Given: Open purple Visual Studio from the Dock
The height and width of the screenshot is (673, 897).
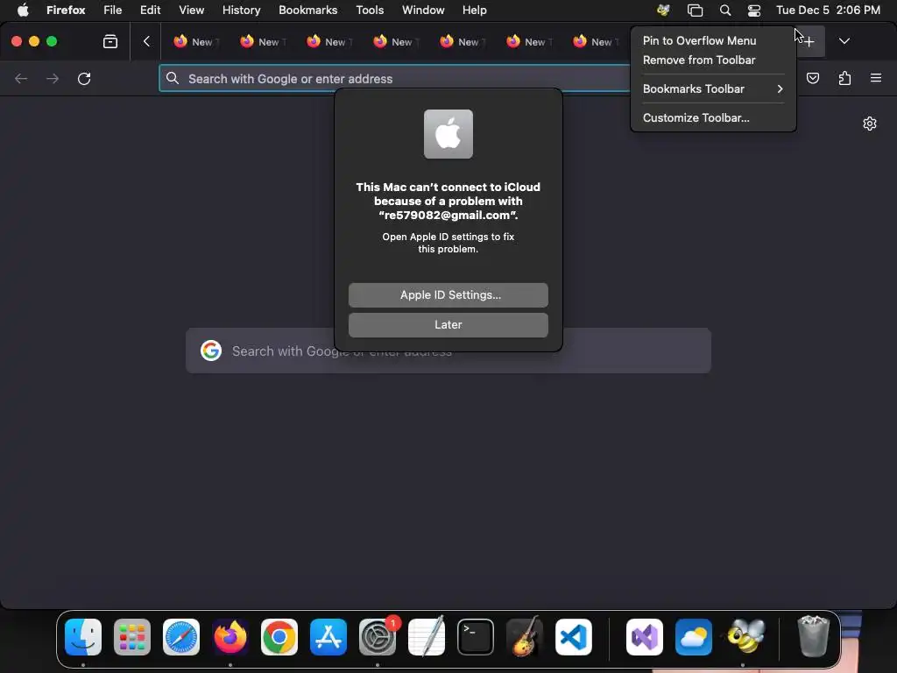Looking at the screenshot, I should coord(645,637).
